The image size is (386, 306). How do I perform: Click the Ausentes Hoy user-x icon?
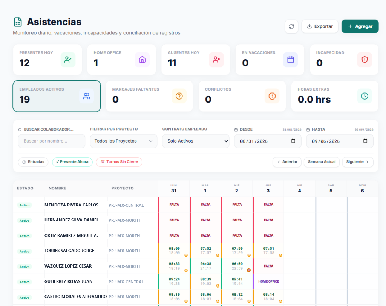pyautogui.click(x=216, y=60)
